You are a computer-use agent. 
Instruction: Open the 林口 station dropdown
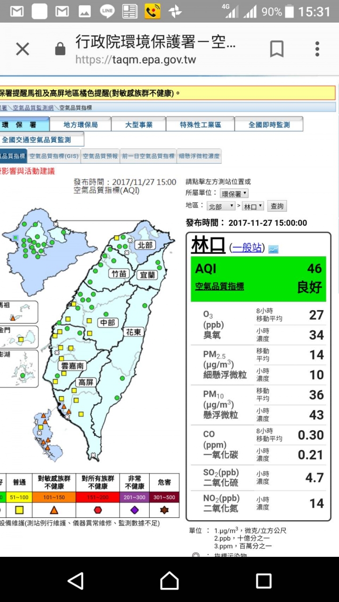pyautogui.click(x=253, y=206)
